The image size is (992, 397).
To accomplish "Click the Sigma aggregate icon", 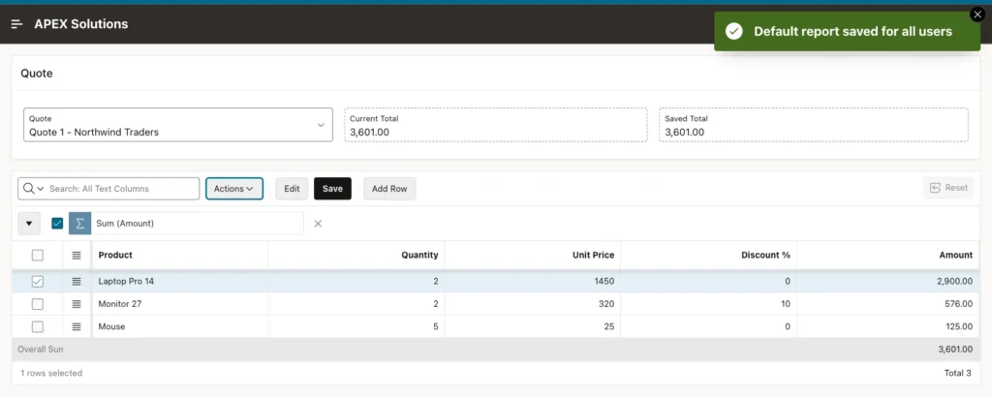I will pyautogui.click(x=79, y=223).
